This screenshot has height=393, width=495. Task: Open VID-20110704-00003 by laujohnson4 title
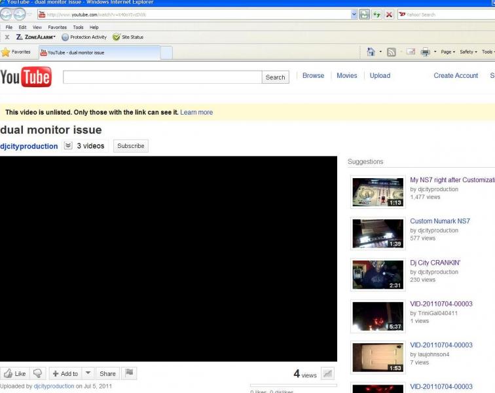pyautogui.click(x=441, y=345)
